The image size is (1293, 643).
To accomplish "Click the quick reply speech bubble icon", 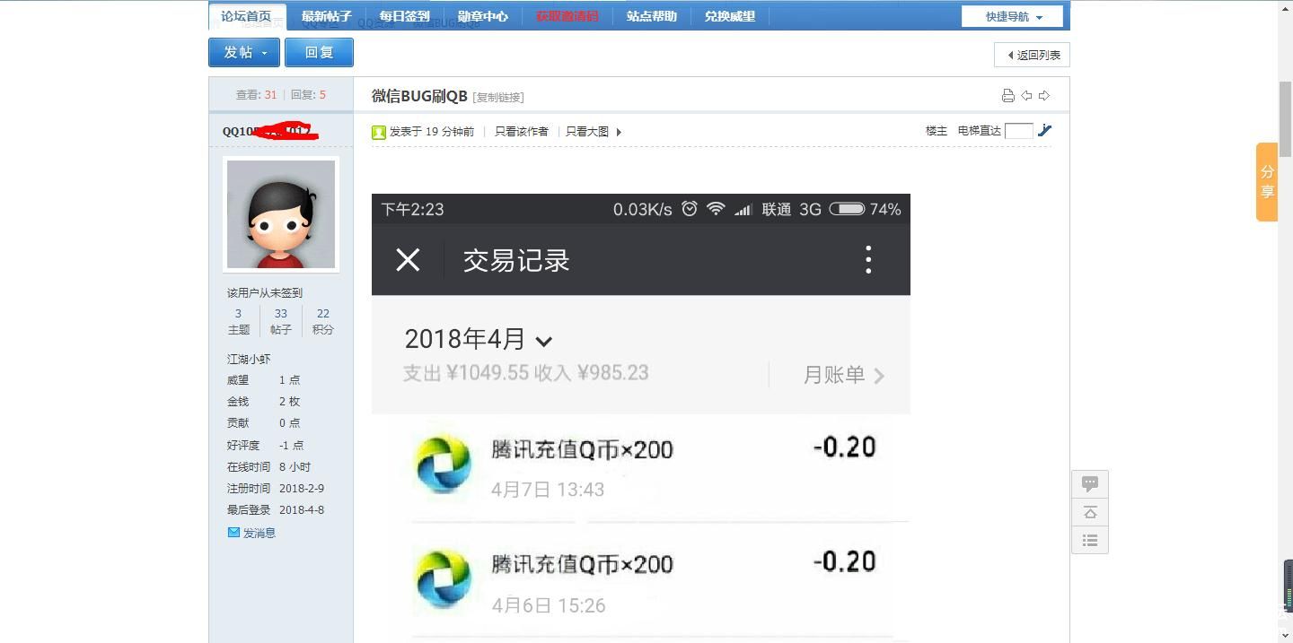I will pos(1090,483).
